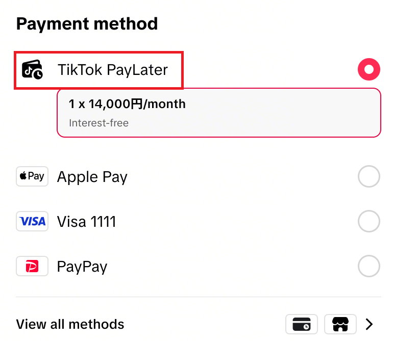Click the TikTok PayLater label text
The height and width of the screenshot is (341, 394).
[113, 69]
